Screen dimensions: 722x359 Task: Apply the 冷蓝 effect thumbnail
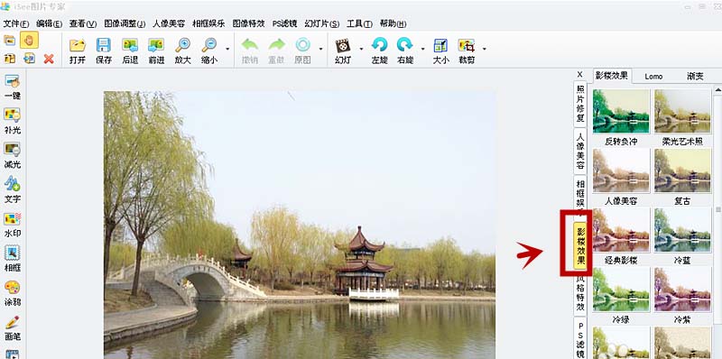pyautogui.click(x=682, y=230)
